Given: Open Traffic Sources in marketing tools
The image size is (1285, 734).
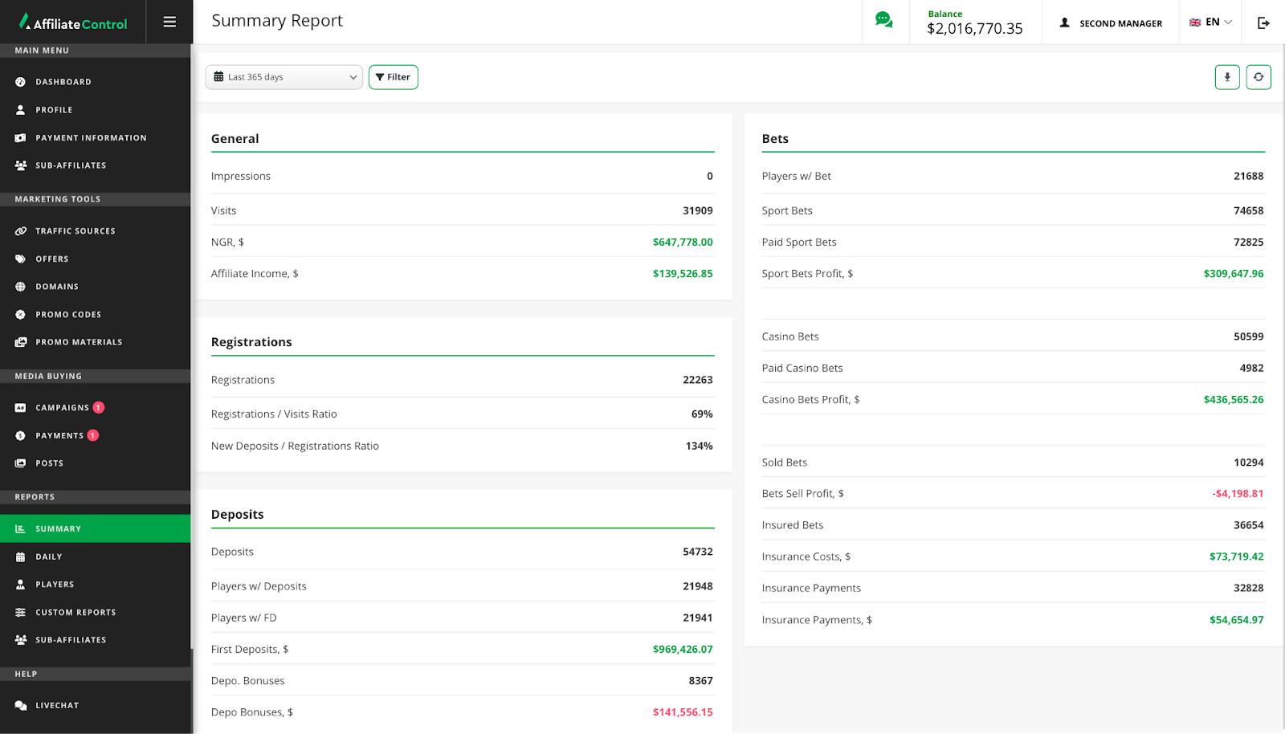Looking at the screenshot, I should click(x=75, y=231).
